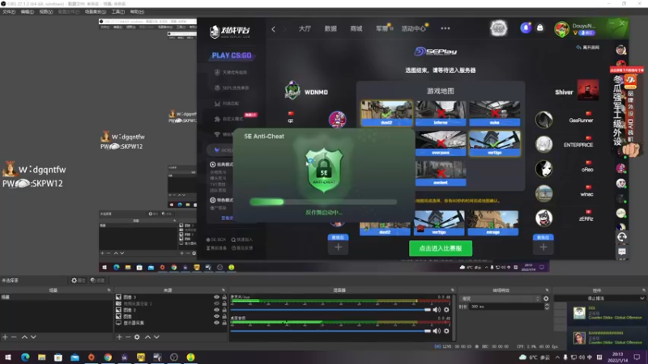The height and width of the screenshot is (364, 648).
Task: Hide the 显示器采集 source
Action: click(x=216, y=323)
